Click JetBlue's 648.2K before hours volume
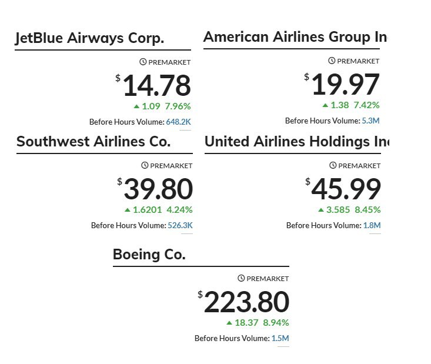Screen dimensions: 431x364 click(178, 122)
